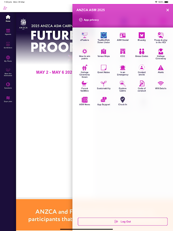
Task: Open TopMedTalk Down Under
Action: (104, 35)
